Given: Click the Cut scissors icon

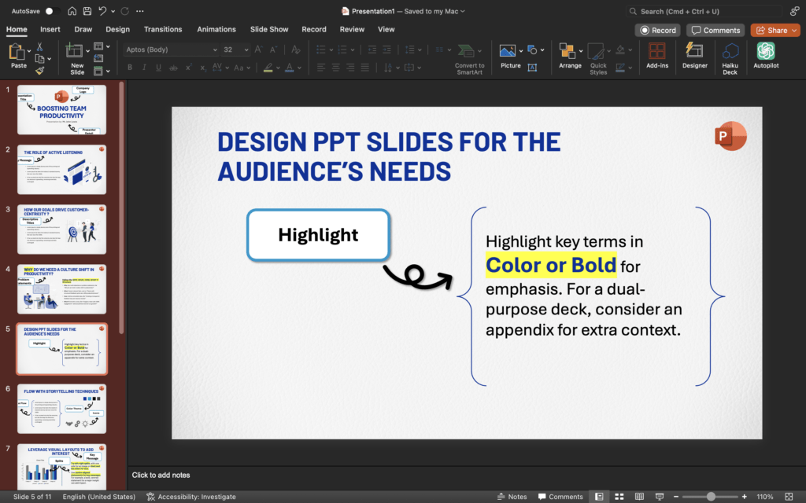Looking at the screenshot, I should pyautogui.click(x=39, y=47).
